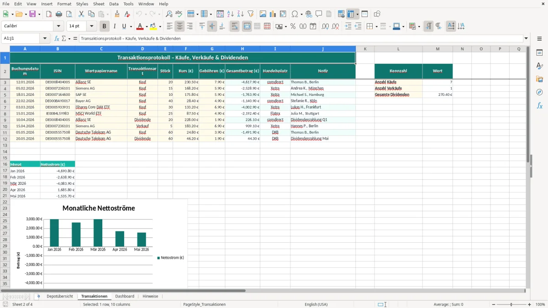The height and width of the screenshot is (308, 548).
Task: Toggle Underline formatting
Action: click(124, 26)
